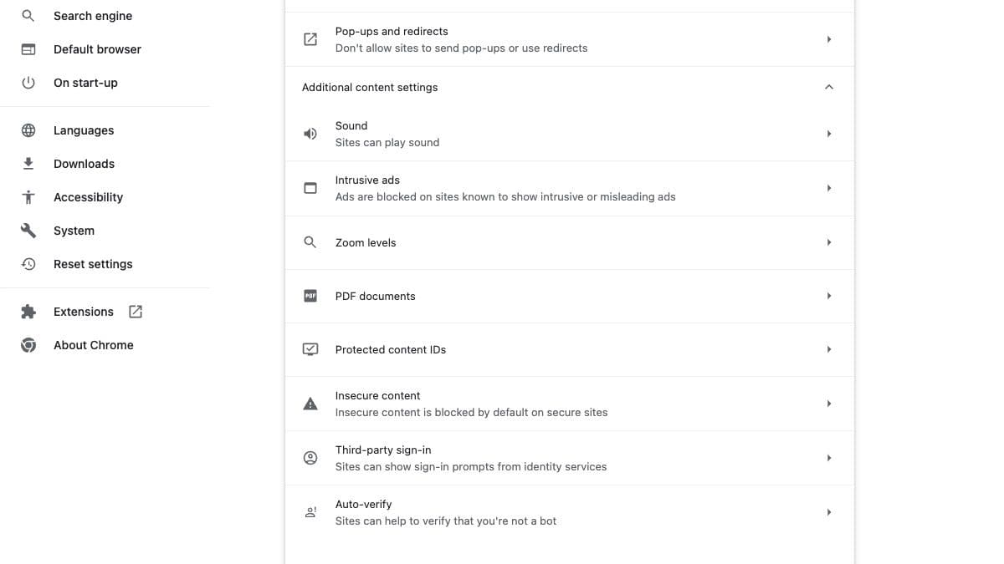Screen dimensions: 1004x564
Task: Click the Sound speaker icon
Action: [x=310, y=134]
